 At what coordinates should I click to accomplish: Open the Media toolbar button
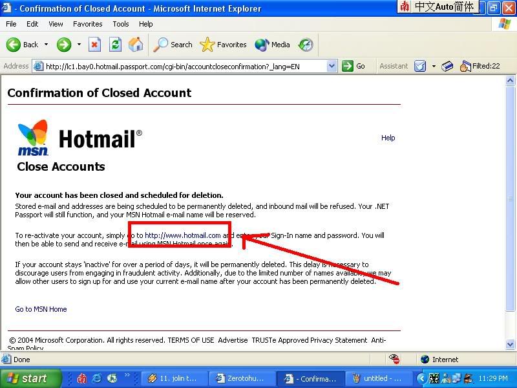pos(272,45)
